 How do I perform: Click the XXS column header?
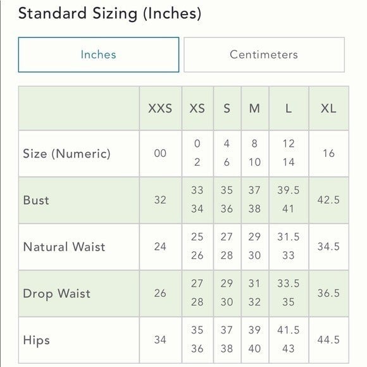point(160,108)
